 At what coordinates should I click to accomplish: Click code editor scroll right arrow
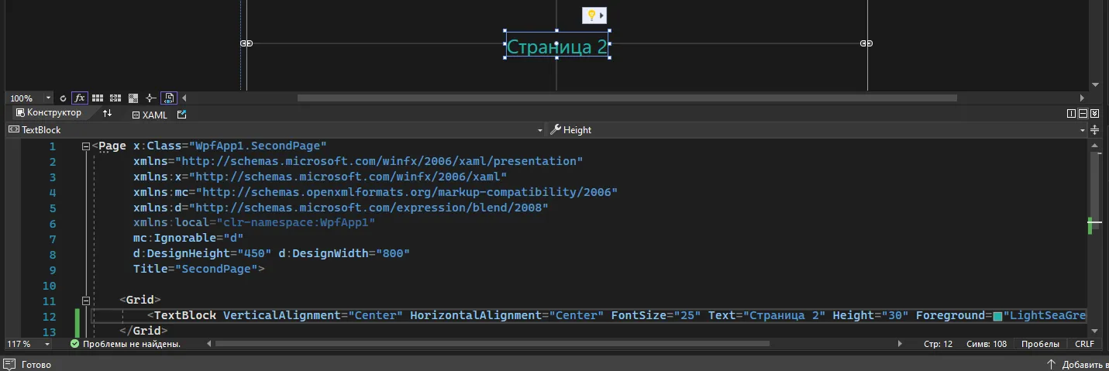coord(899,343)
